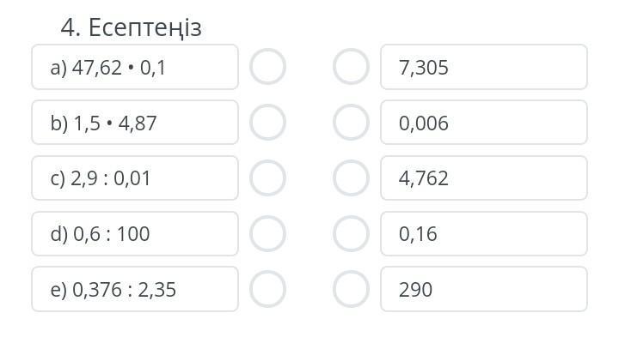Select the radio circle beside answer 290

click(x=351, y=289)
